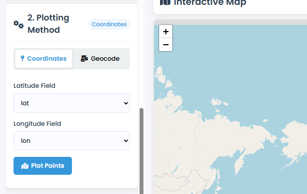Click the gears icon beside Plotting Method
Screen dimensions: 307x194
click(19, 24)
